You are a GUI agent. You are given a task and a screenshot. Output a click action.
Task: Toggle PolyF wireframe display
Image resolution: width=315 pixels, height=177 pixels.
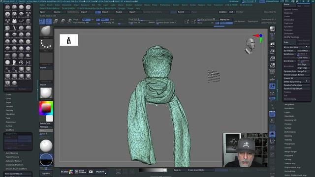[x=272, y=114]
